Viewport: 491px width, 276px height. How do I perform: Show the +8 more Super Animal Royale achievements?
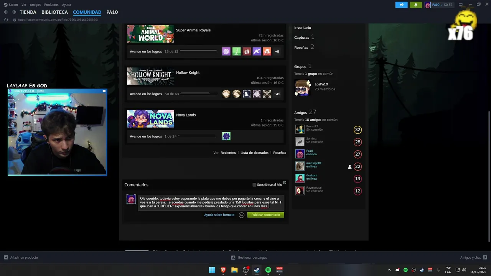tap(277, 51)
